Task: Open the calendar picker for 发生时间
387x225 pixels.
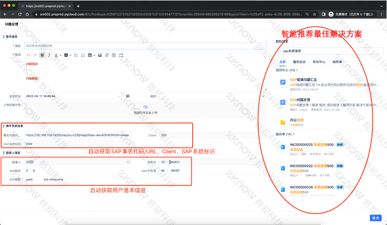Action: pos(128,96)
